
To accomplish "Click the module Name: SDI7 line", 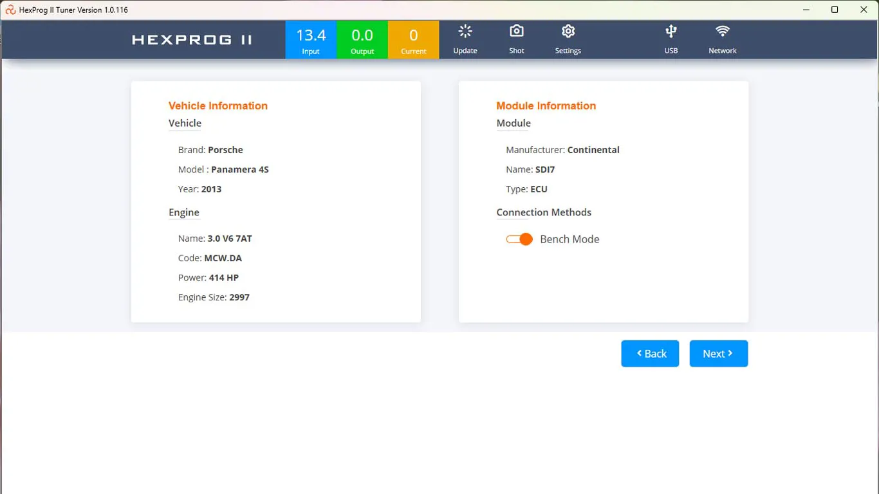I will [530, 170].
